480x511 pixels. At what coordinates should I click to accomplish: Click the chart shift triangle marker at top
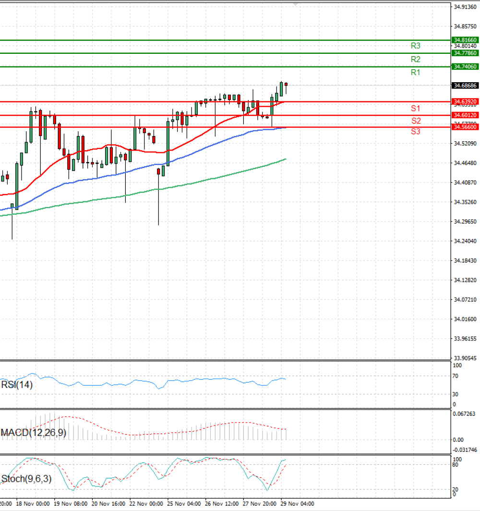pos(296,4)
